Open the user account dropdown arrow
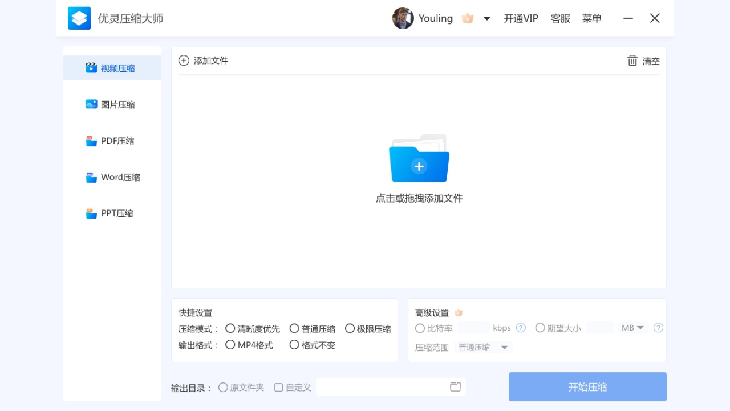 (x=487, y=18)
